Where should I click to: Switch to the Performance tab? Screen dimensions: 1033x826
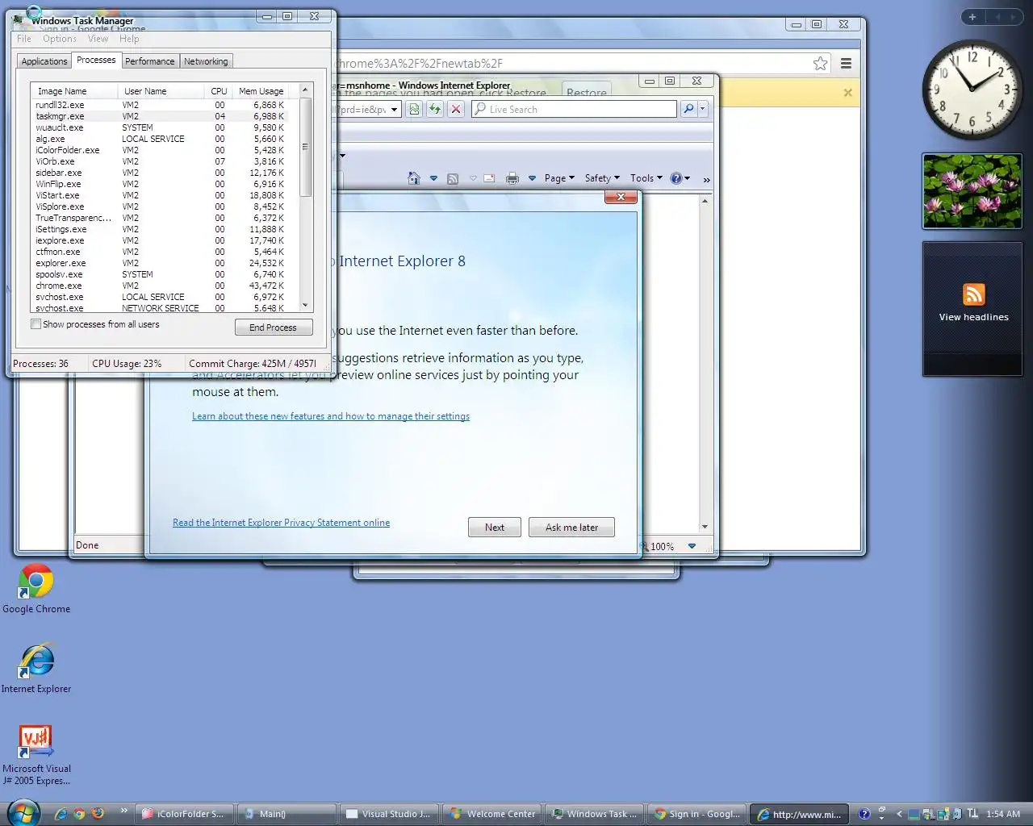[150, 61]
